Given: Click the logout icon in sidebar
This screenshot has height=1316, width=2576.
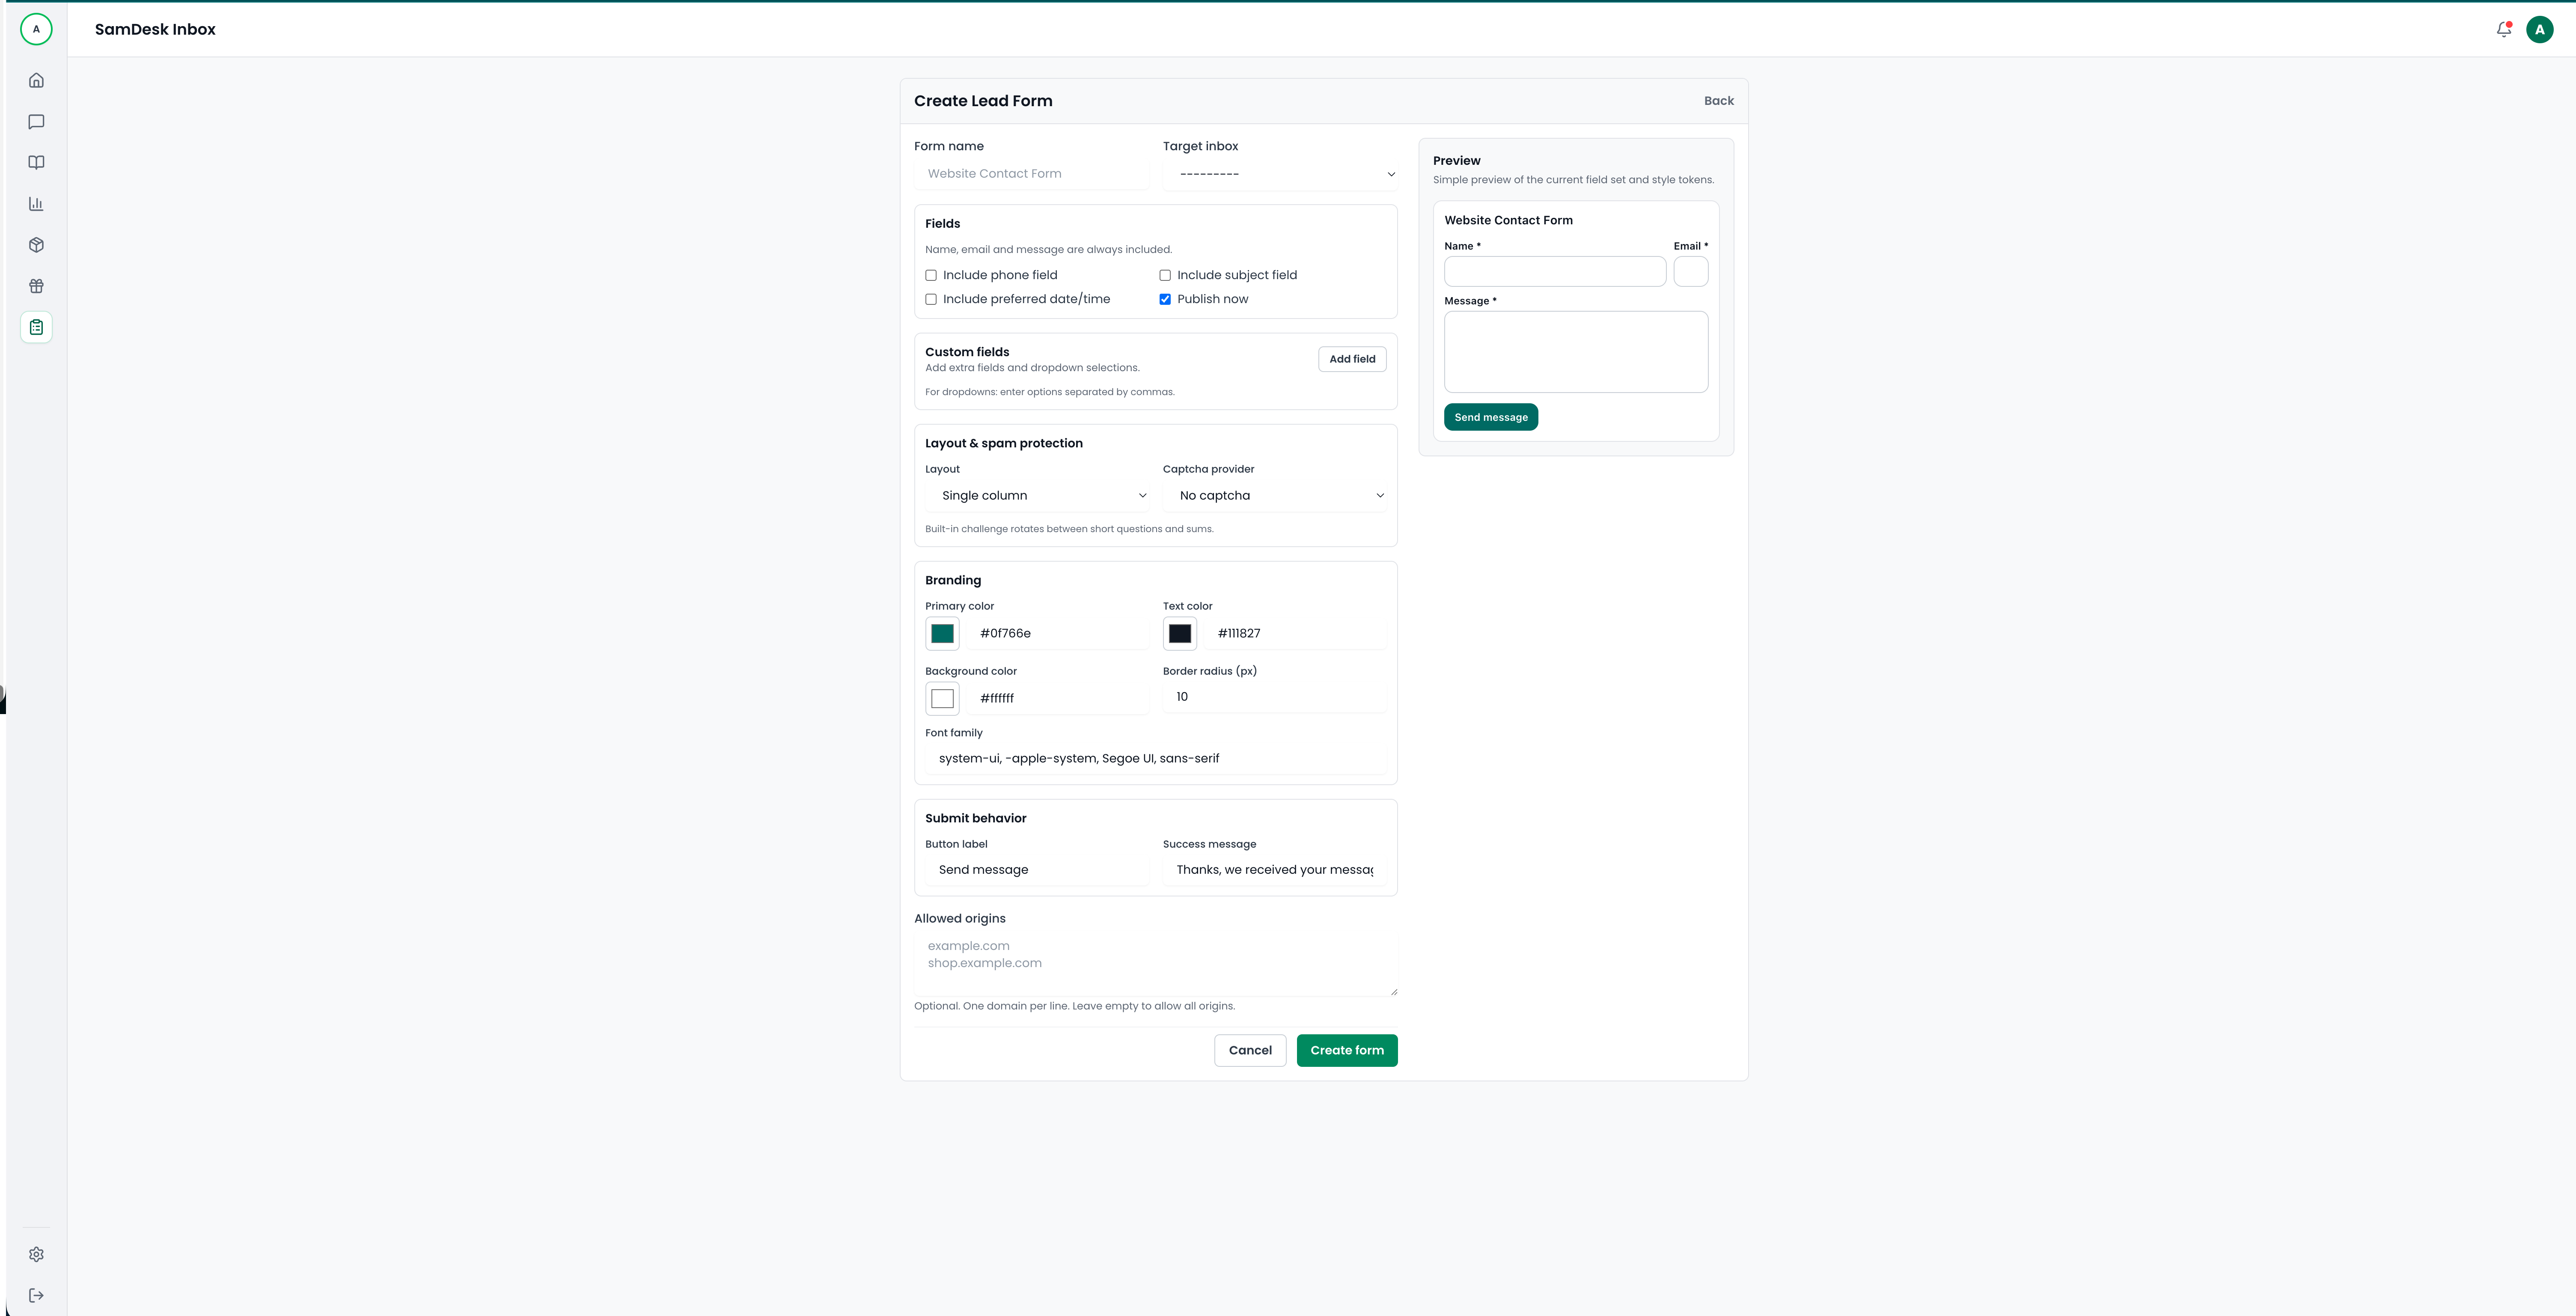Looking at the screenshot, I should click(36, 1295).
